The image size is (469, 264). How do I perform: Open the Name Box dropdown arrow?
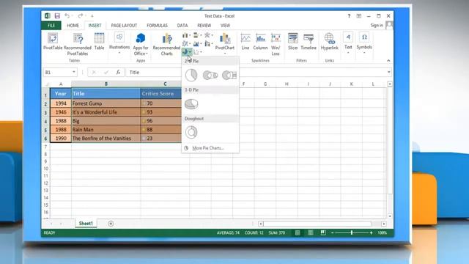click(x=73, y=72)
